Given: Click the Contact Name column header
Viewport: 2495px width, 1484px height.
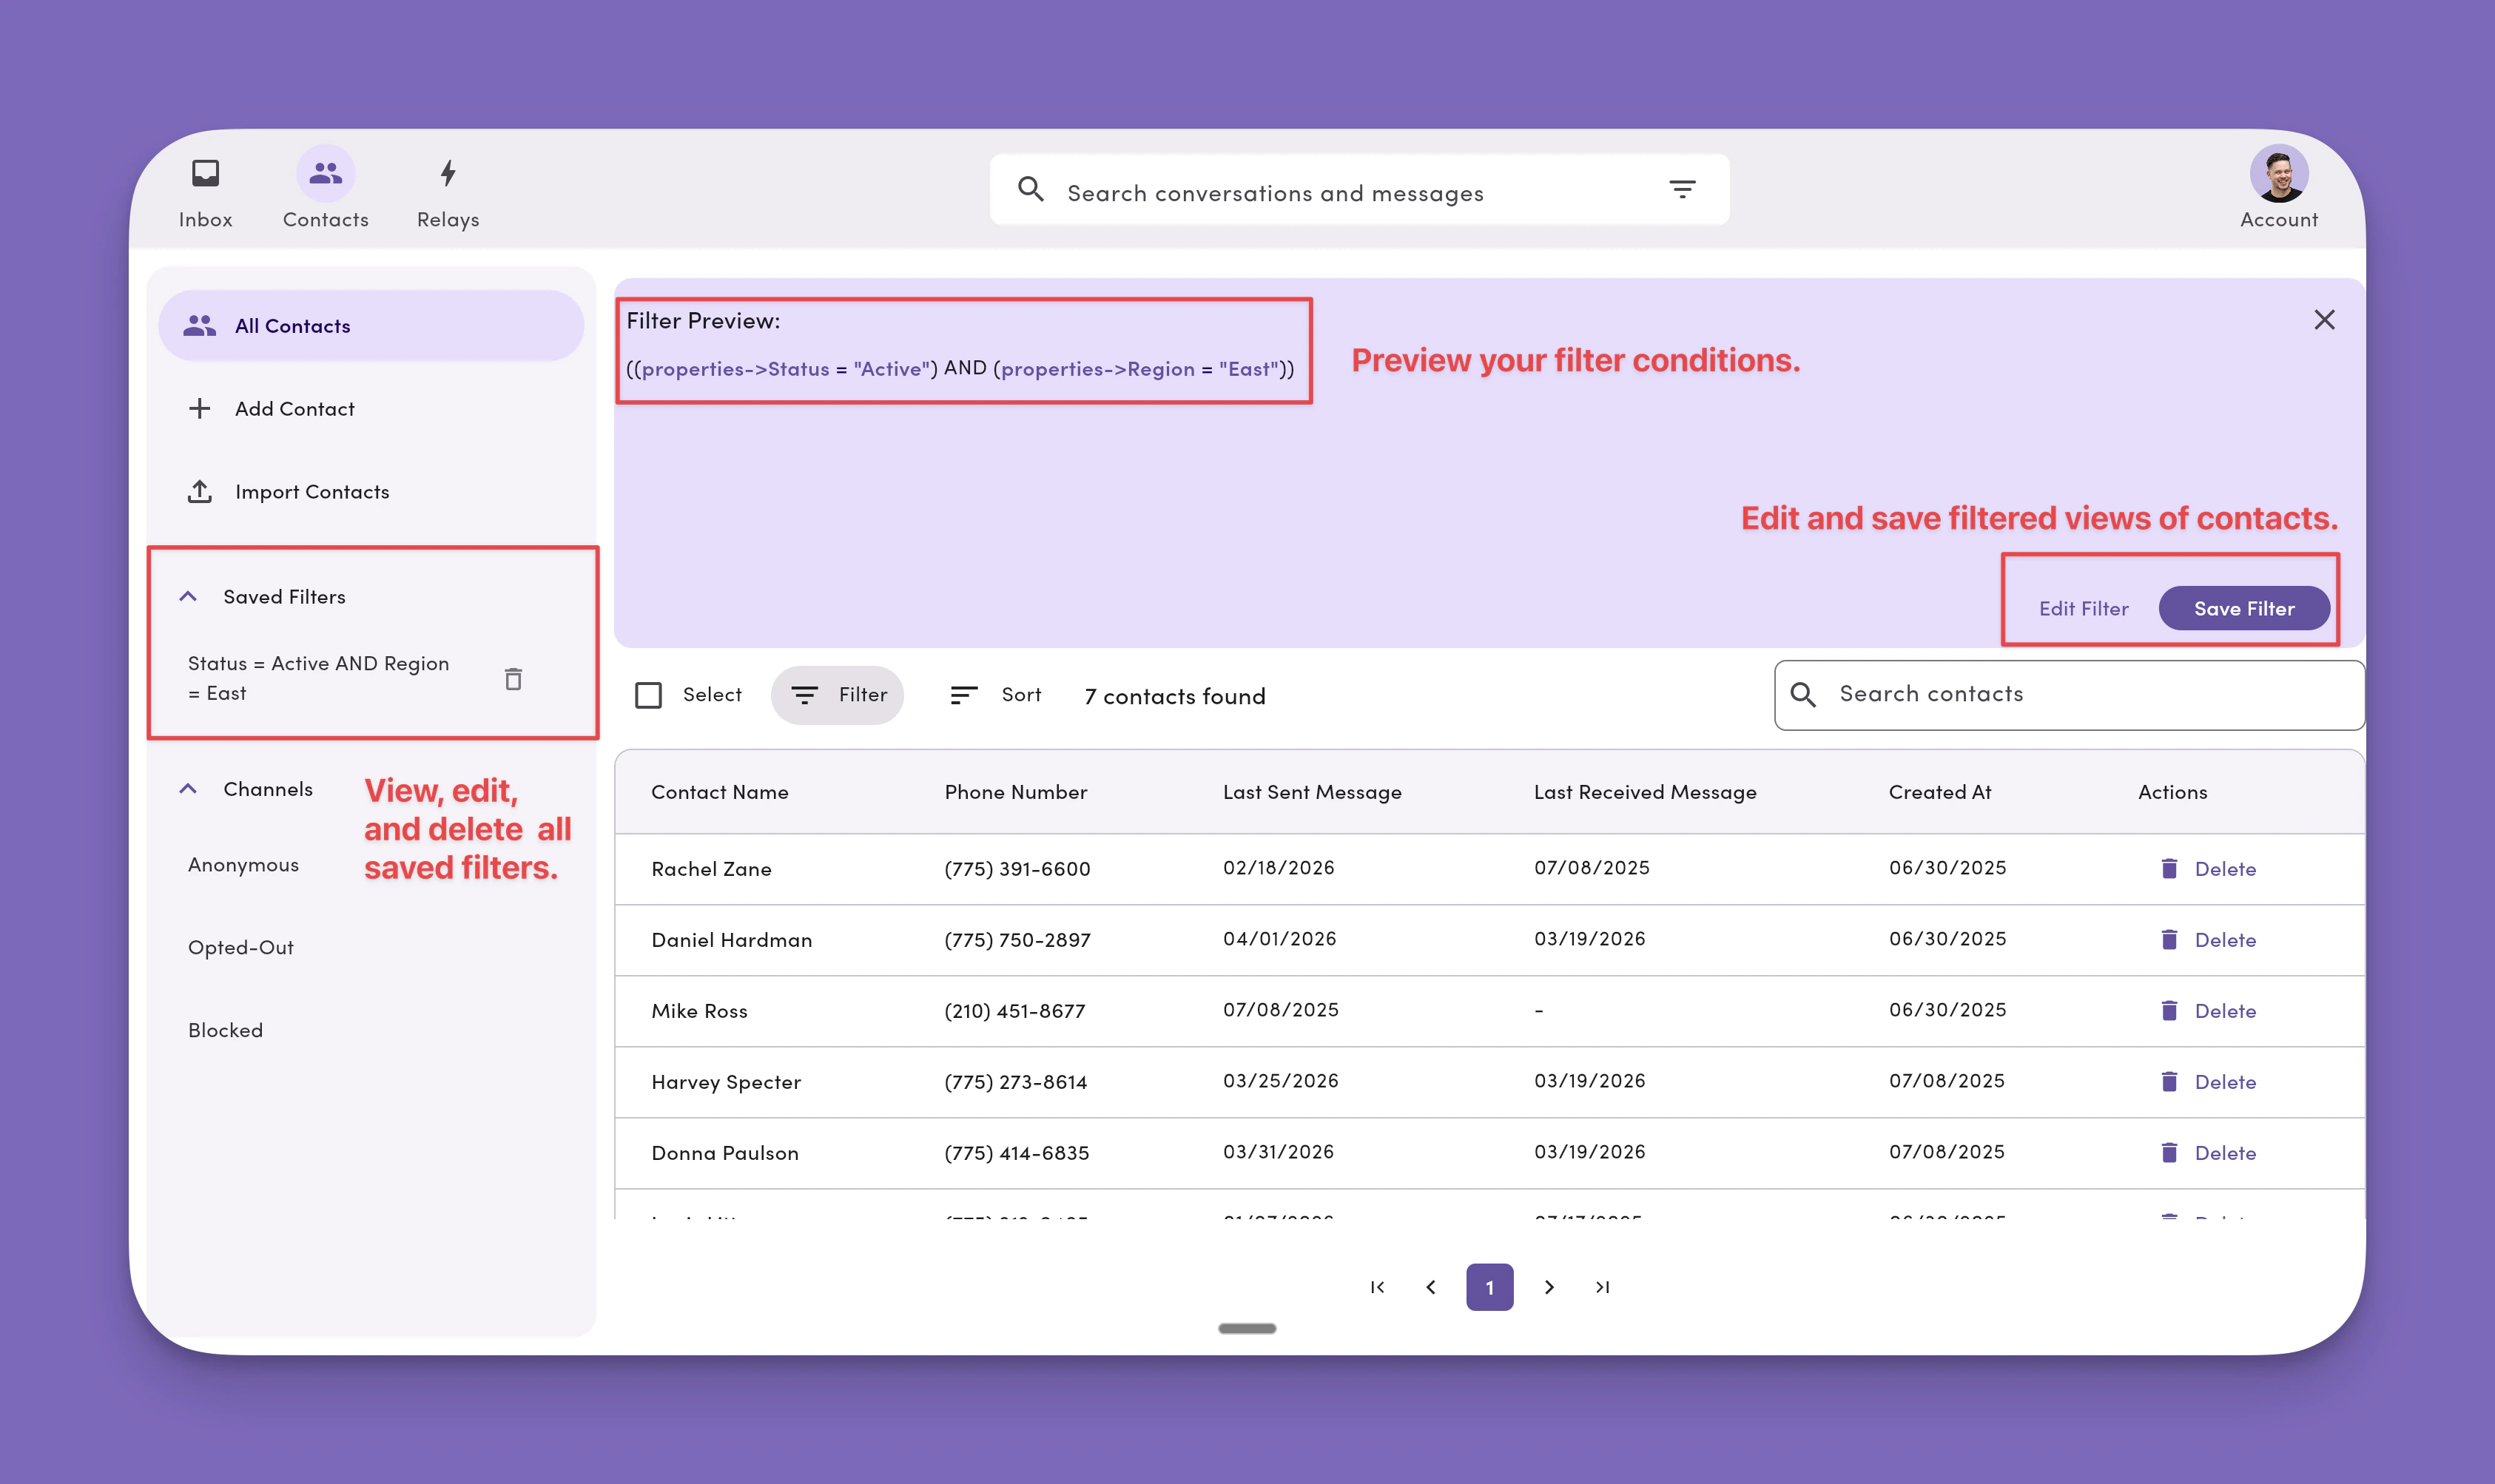Looking at the screenshot, I should click(720, 792).
